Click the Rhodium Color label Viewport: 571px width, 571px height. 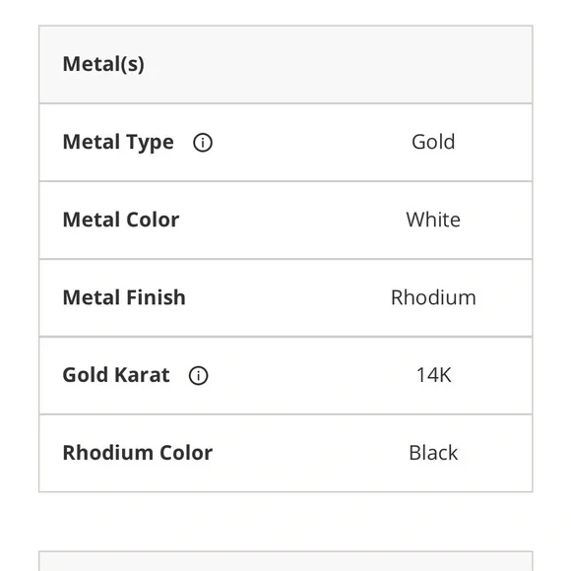(138, 453)
